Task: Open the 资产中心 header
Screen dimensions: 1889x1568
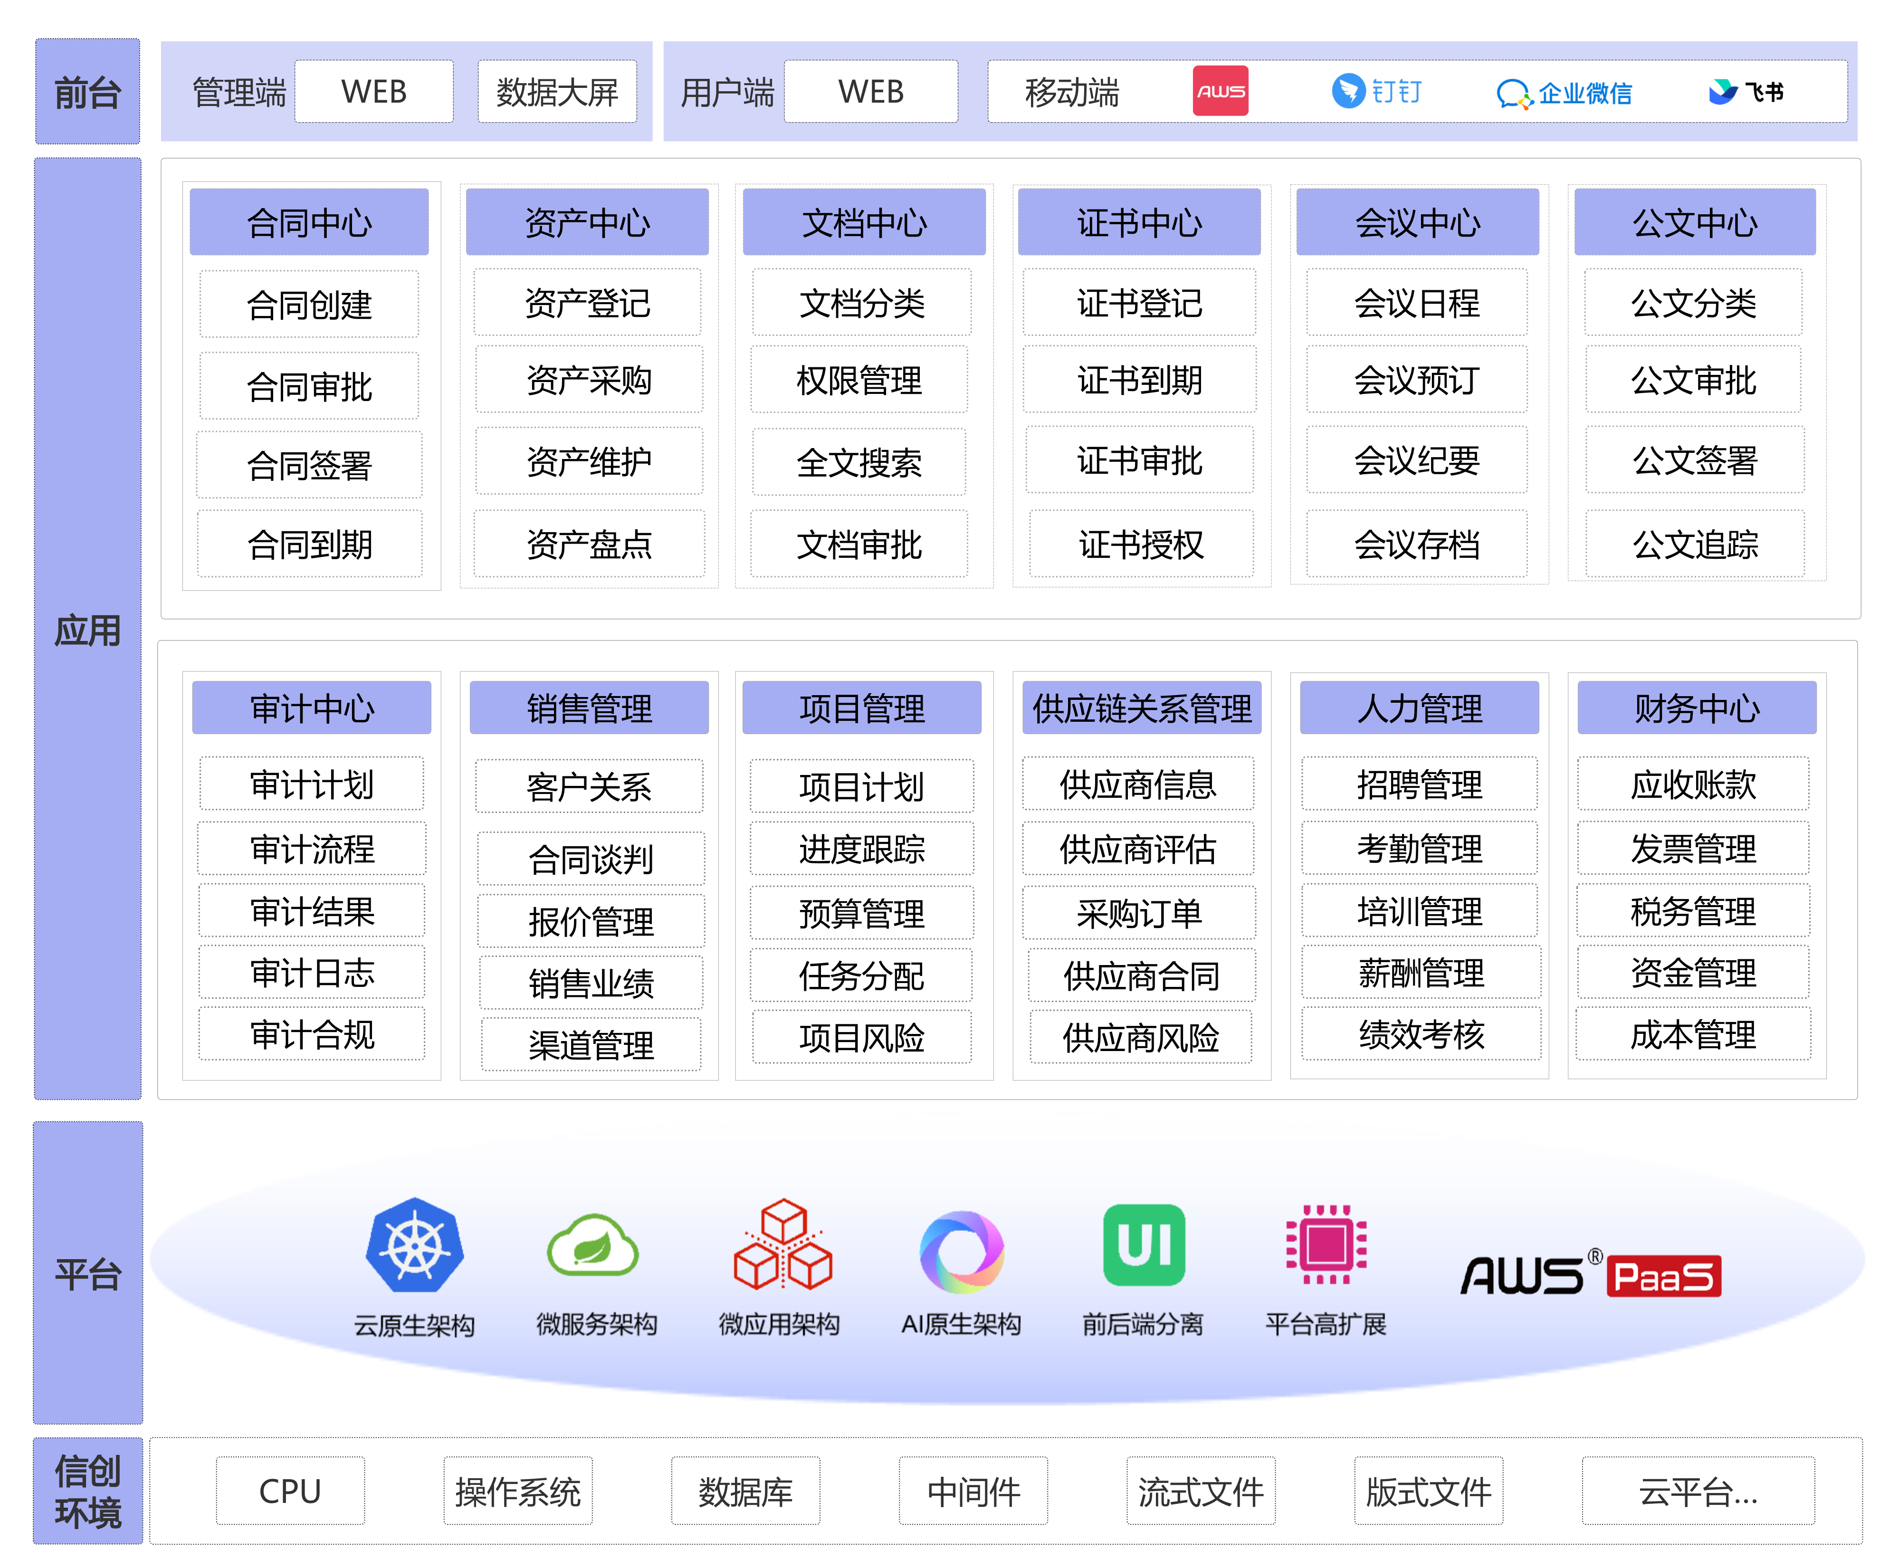Action: pos(586,222)
